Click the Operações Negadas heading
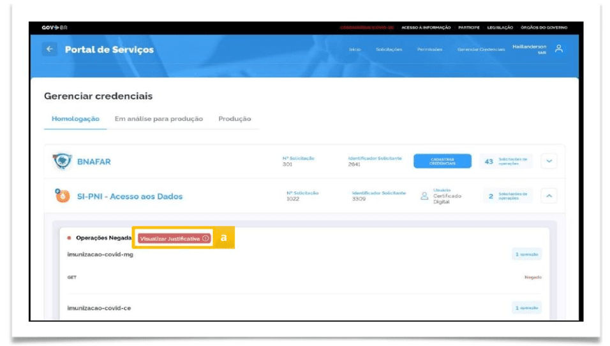This screenshot has width=610, height=346. coord(103,238)
